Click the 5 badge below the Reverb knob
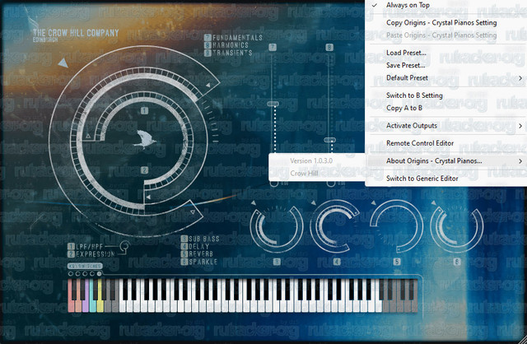This screenshot has height=344, width=527. tap(397, 262)
